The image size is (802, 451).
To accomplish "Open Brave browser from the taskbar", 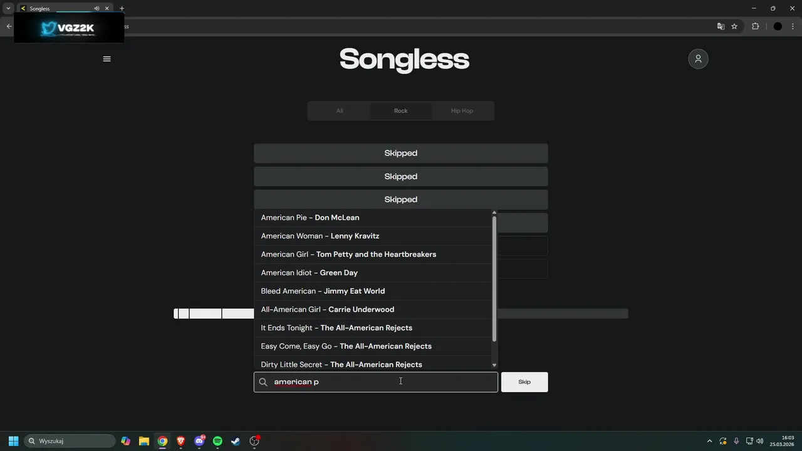I will coord(180,441).
